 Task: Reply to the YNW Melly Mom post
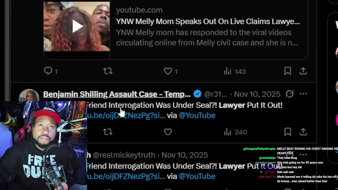coord(48,71)
